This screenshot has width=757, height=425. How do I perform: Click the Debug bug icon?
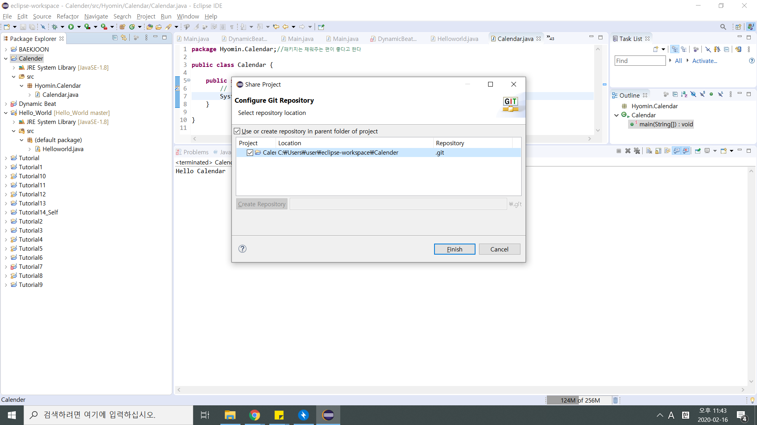54,27
